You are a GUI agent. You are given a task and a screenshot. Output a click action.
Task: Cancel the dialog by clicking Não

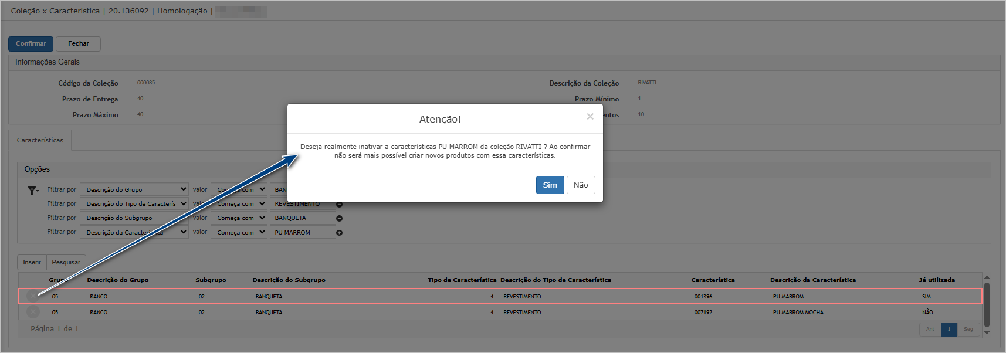pyautogui.click(x=581, y=185)
